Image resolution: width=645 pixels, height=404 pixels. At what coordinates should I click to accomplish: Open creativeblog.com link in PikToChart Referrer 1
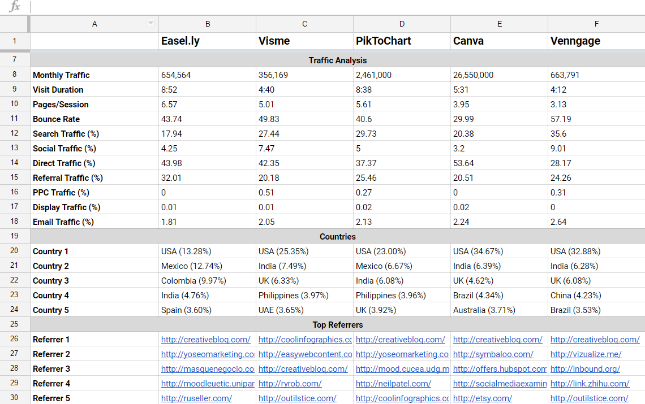(x=400, y=340)
